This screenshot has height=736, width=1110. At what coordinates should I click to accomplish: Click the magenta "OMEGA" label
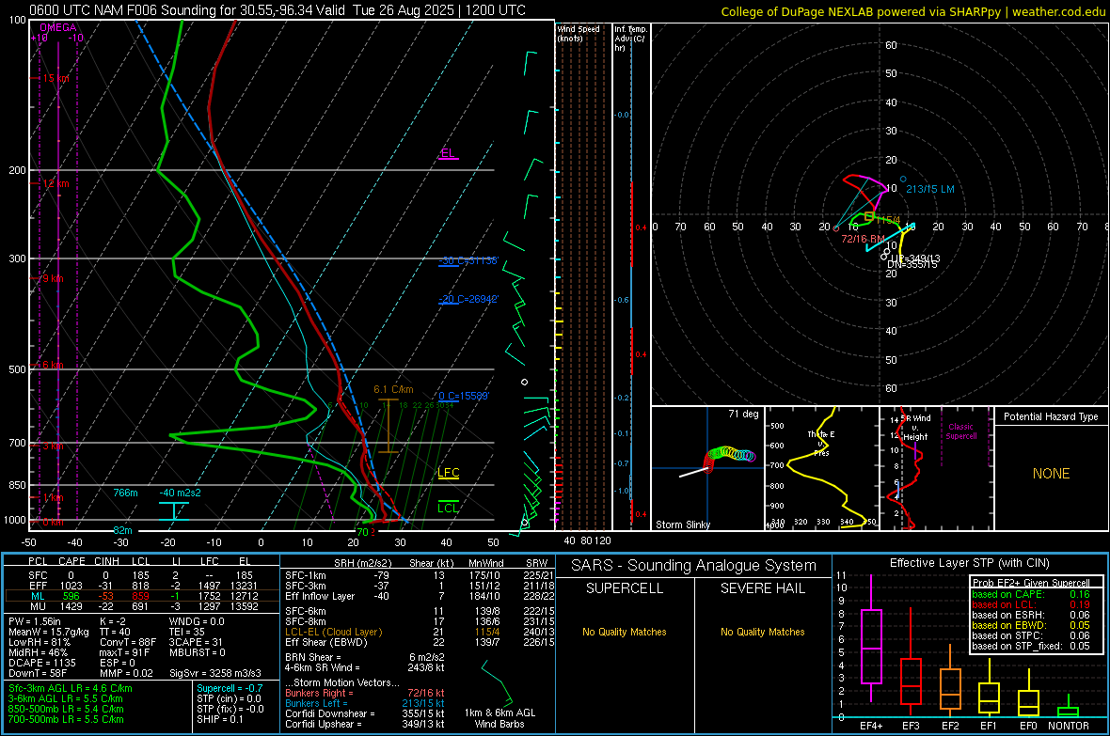tap(57, 27)
